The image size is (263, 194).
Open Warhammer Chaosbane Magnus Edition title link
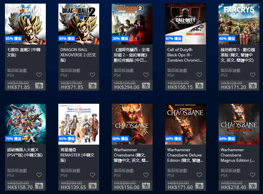(238, 155)
